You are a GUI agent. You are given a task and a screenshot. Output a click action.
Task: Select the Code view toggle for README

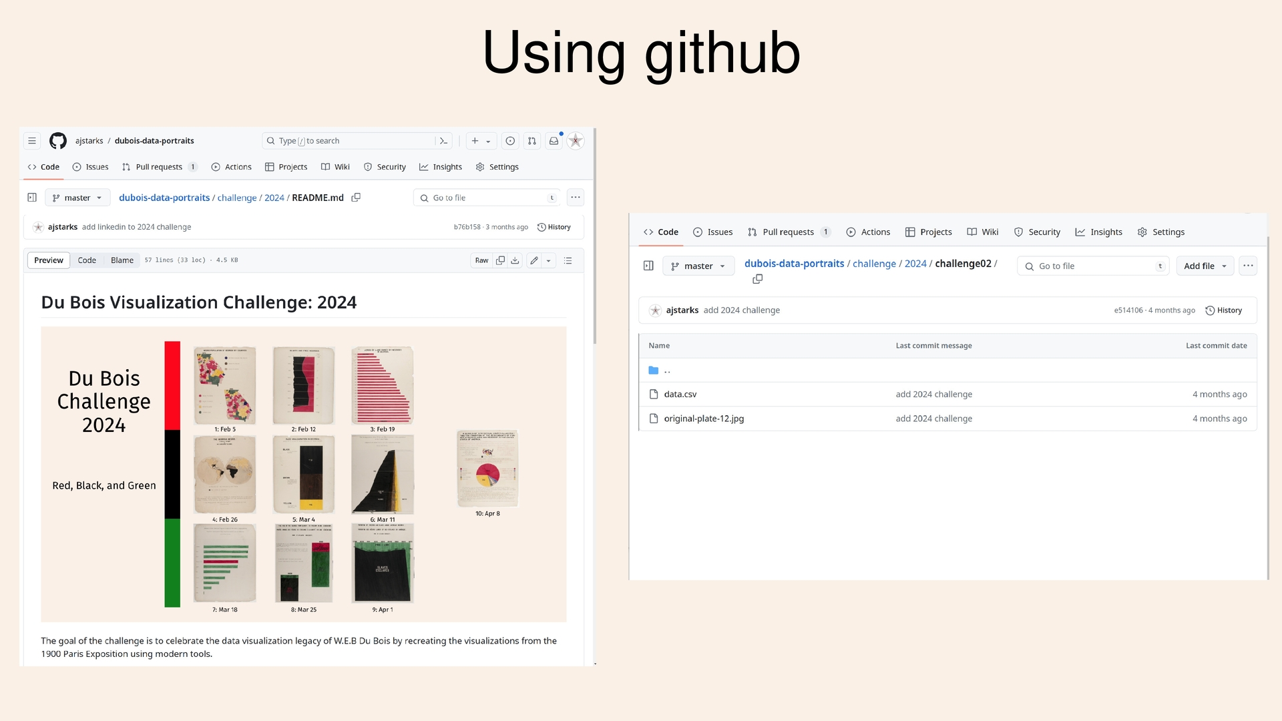tap(87, 260)
